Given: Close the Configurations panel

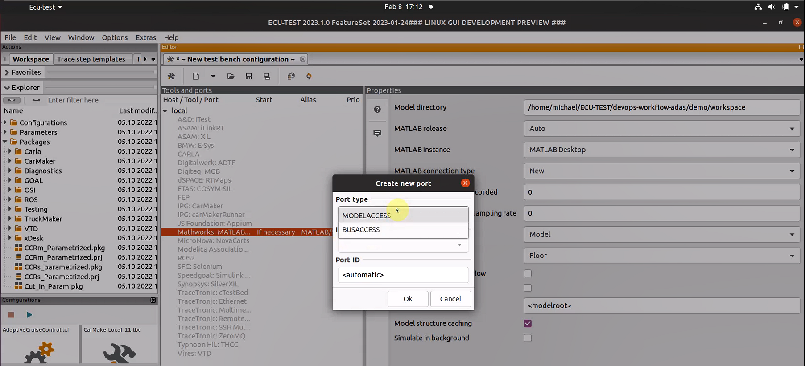Looking at the screenshot, I should (153, 300).
